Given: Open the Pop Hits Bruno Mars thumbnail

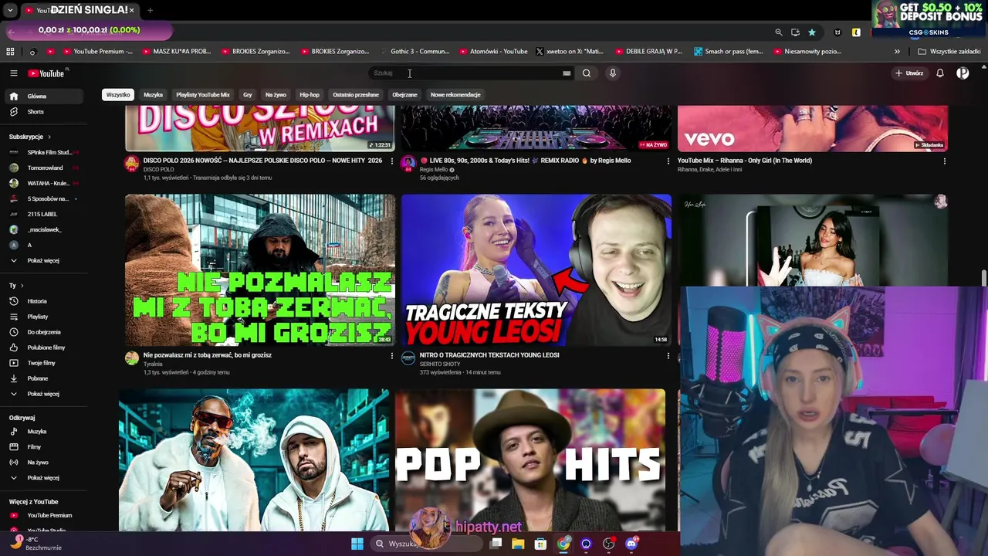Looking at the screenshot, I should (530, 460).
